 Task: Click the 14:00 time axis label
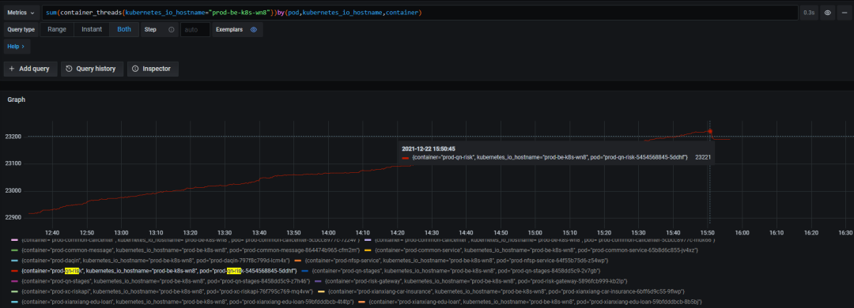tap(328, 232)
